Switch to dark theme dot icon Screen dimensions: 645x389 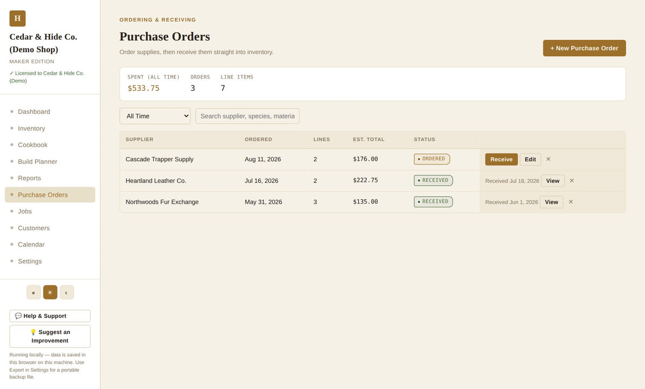(33, 292)
